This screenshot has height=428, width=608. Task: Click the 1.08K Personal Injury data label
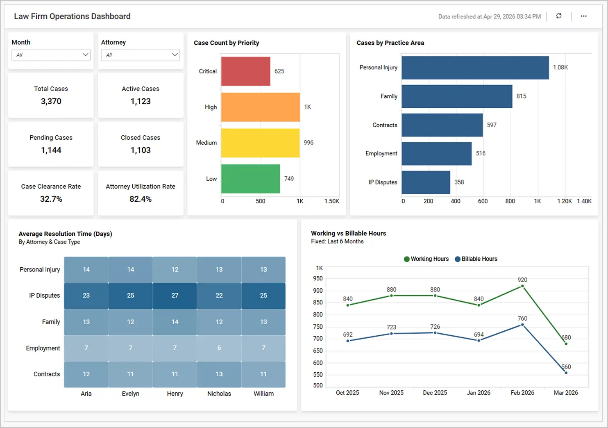pos(560,67)
